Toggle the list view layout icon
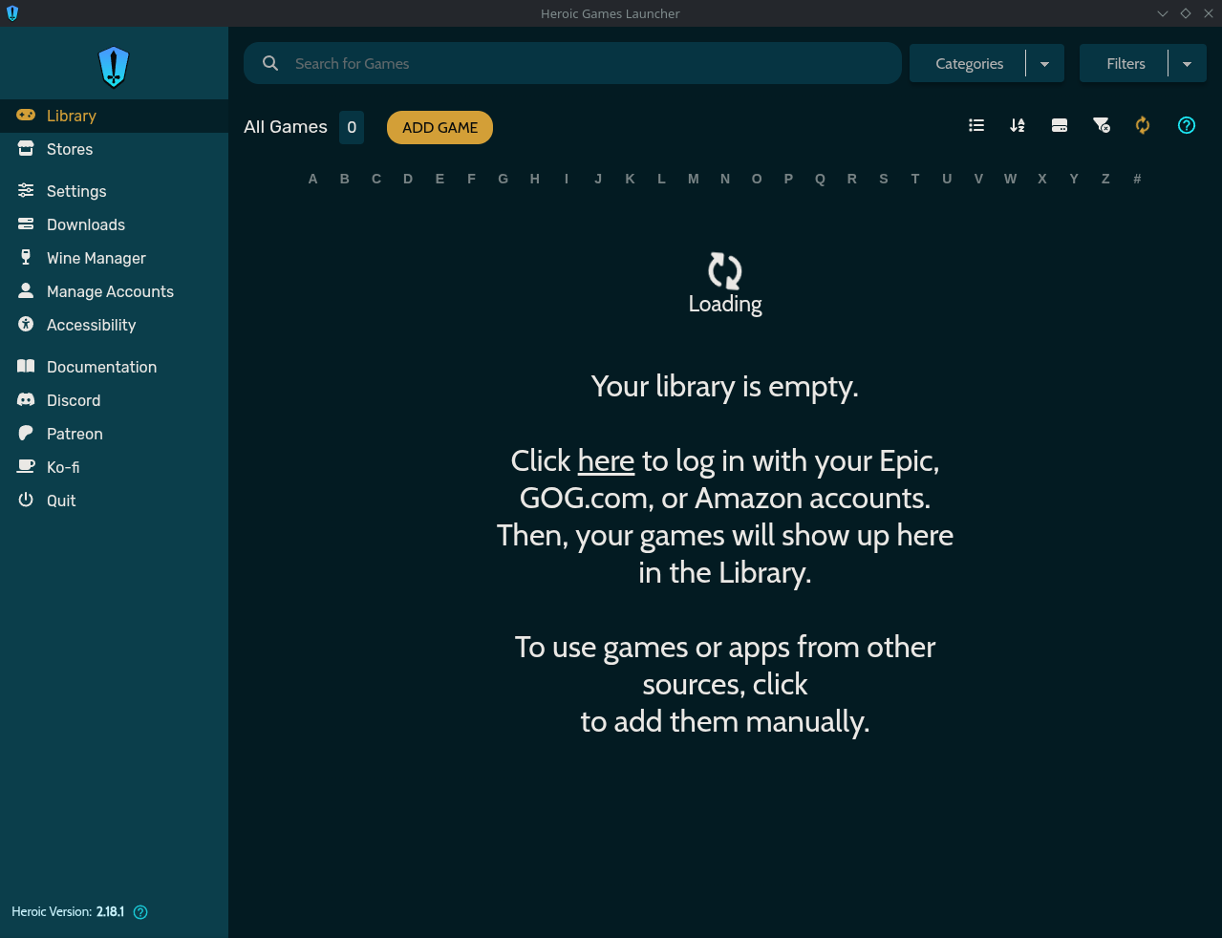Image resolution: width=1222 pixels, height=938 pixels. (976, 125)
